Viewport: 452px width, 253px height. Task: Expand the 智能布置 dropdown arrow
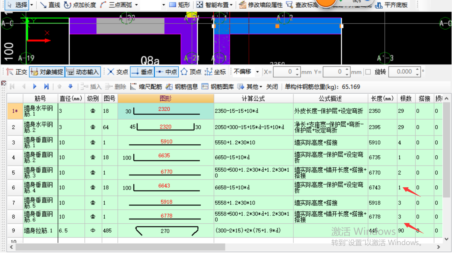click(x=231, y=5)
